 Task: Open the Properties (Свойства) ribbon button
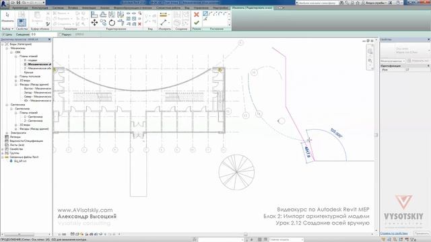22,22
